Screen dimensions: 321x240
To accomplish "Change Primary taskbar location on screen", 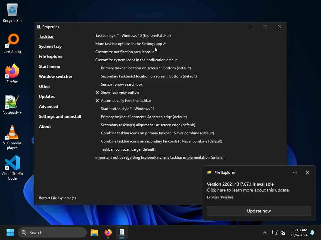I will [146, 68].
